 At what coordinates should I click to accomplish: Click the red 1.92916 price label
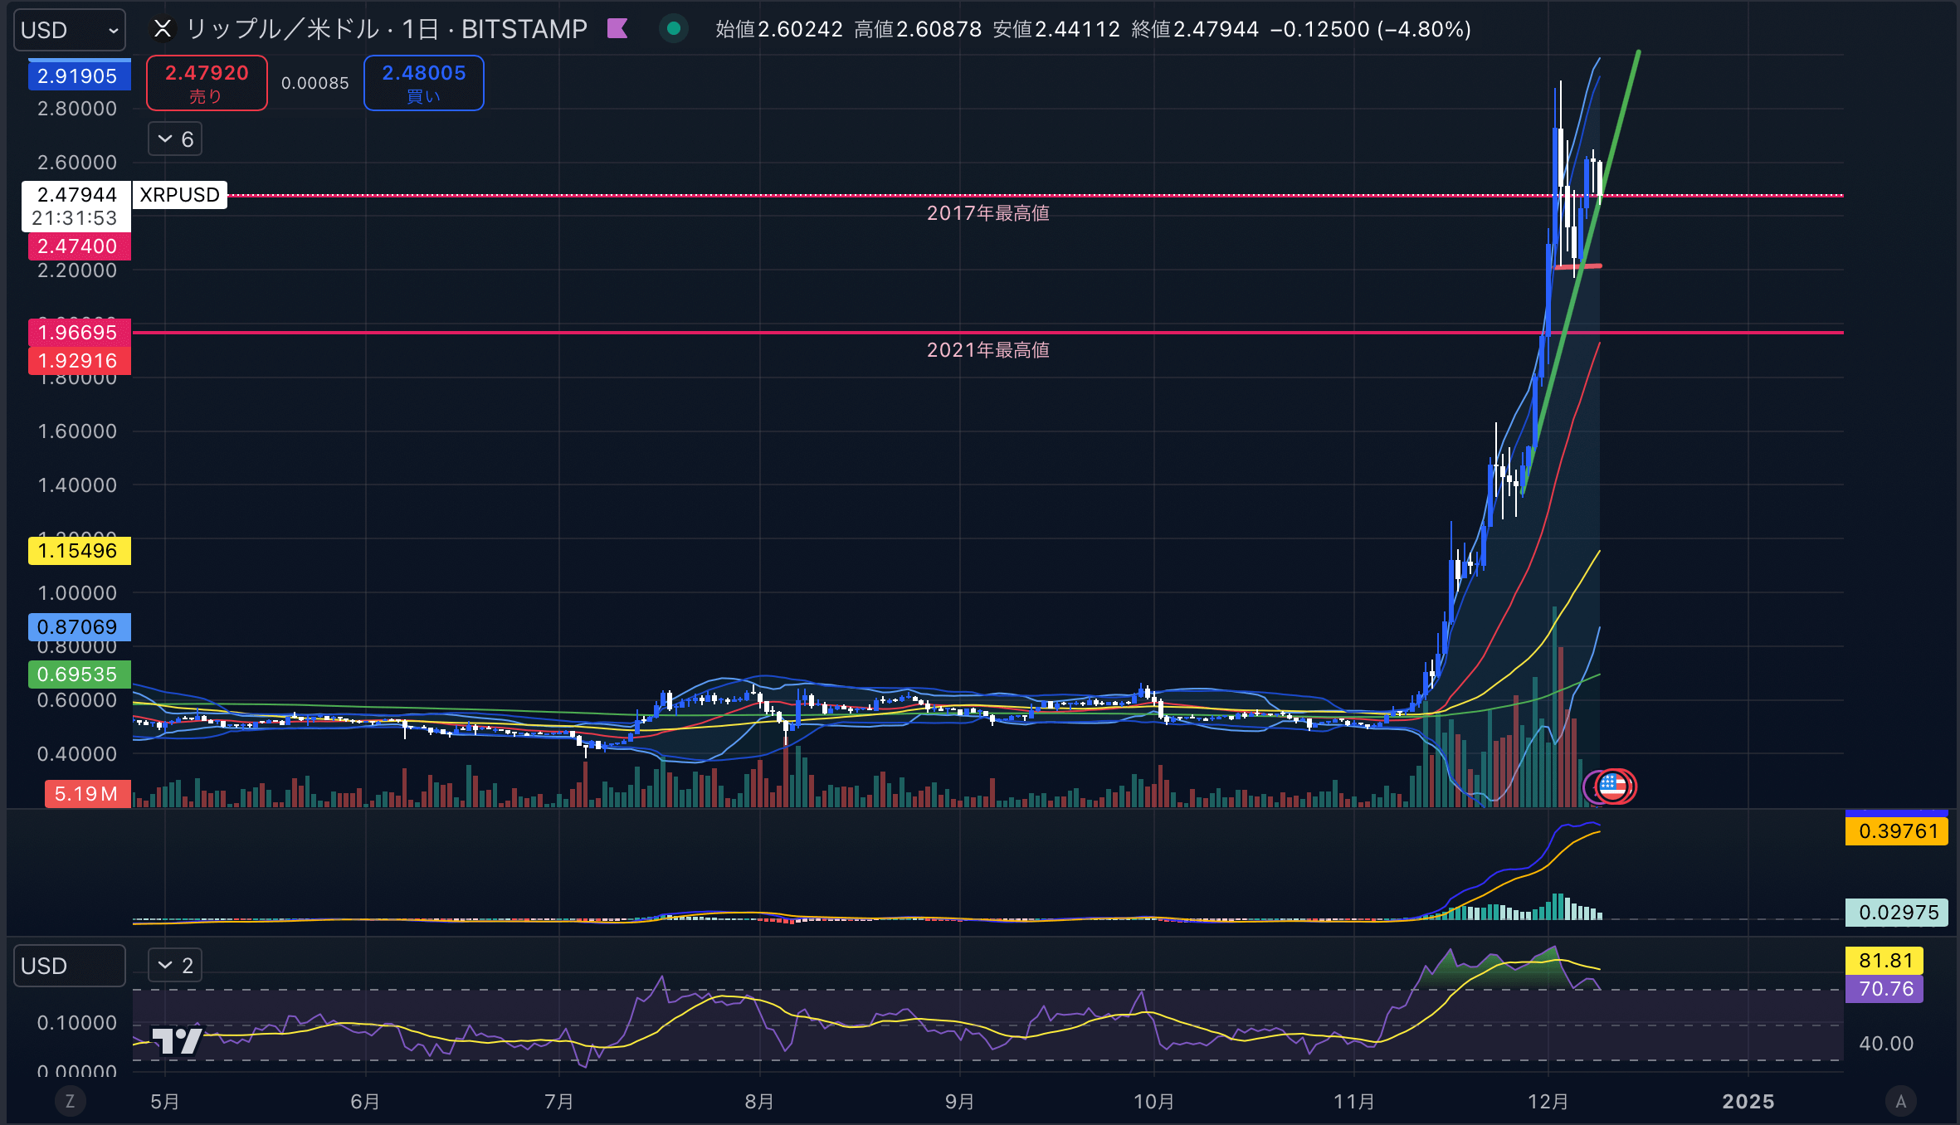pos(80,361)
